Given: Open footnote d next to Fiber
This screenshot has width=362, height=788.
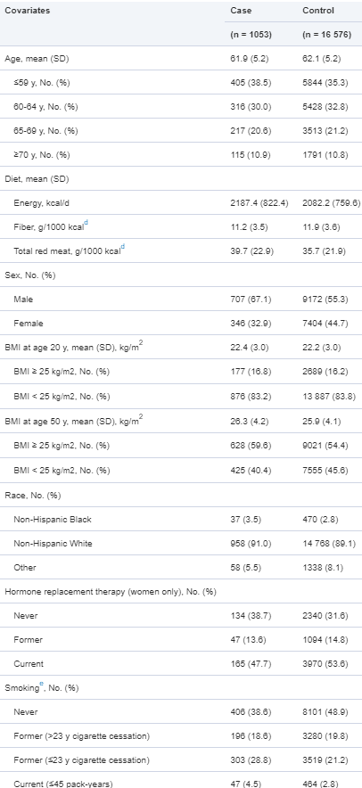Looking at the screenshot, I should [x=86, y=224].
